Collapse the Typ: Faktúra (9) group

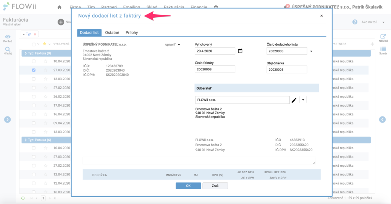pos(26,53)
